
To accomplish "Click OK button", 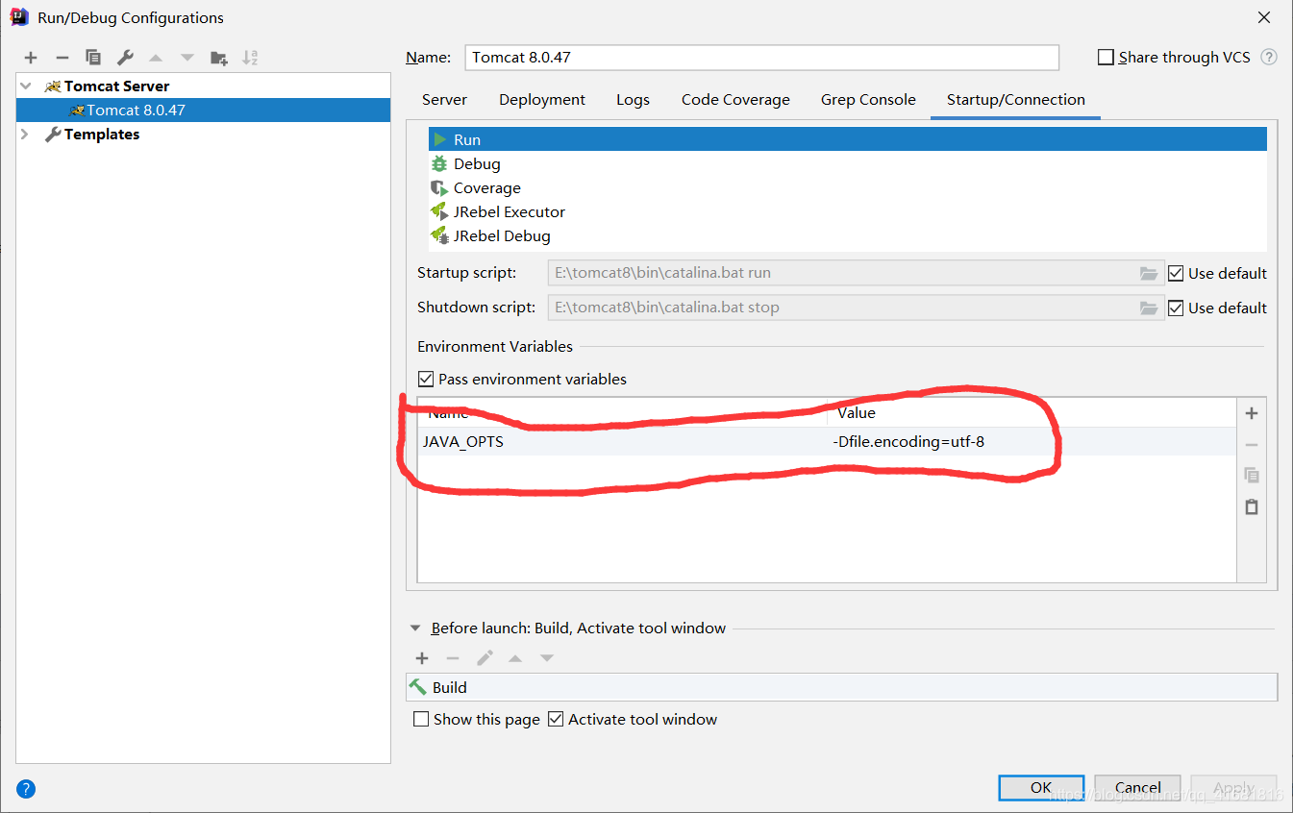I will 1041,788.
